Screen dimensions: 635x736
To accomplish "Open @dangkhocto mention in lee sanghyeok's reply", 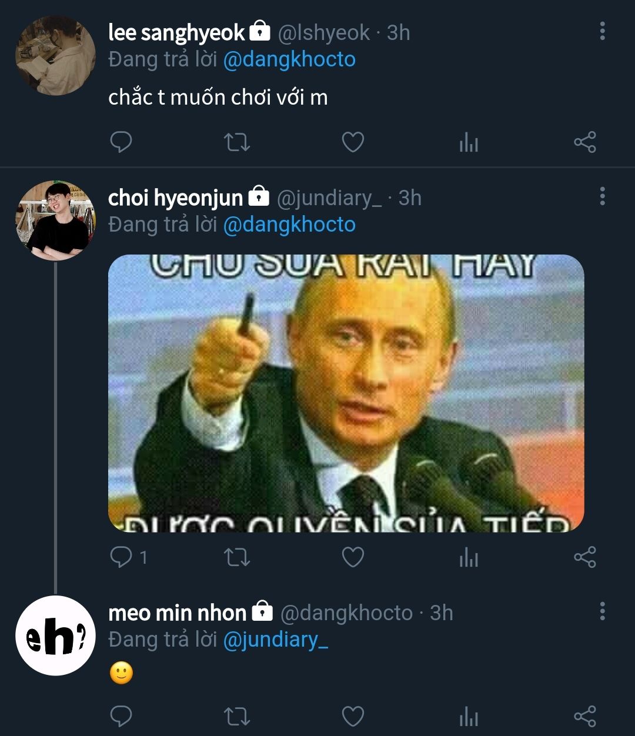I will (289, 59).
